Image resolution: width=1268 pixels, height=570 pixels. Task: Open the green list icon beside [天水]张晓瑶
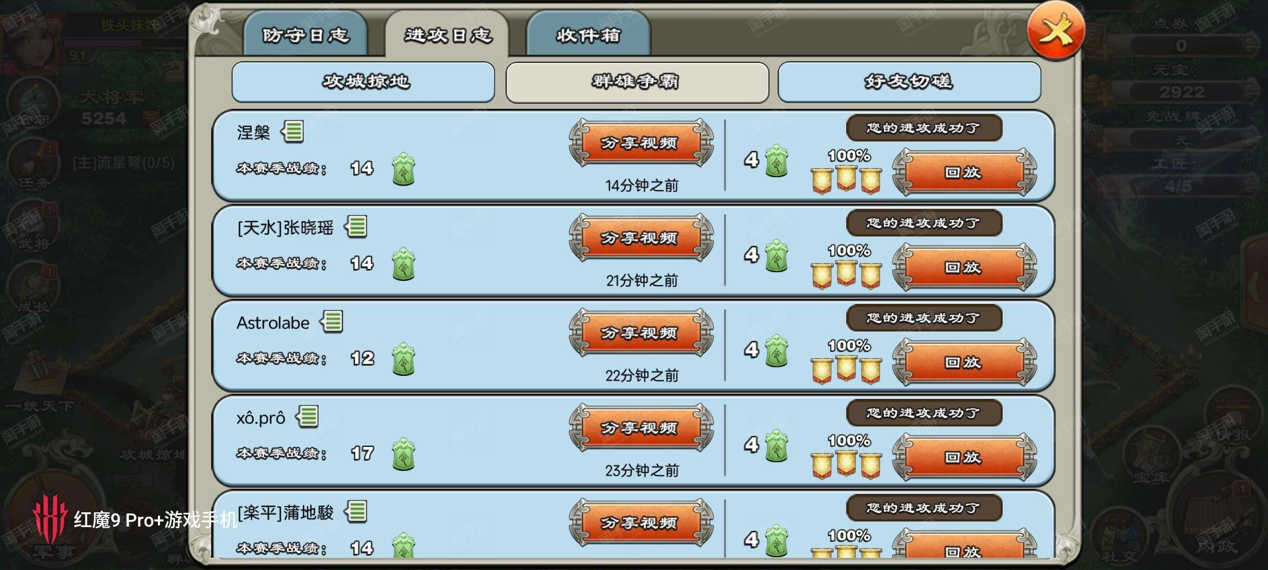click(x=356, y=227)
